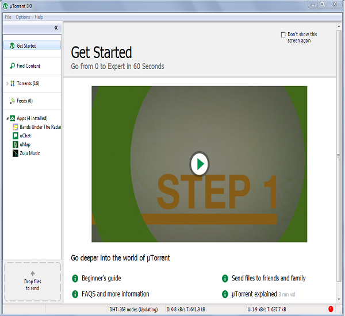Expand the Torrents (16) tree node
Viewport: 345px width, 316px height.
click(7, 84)
